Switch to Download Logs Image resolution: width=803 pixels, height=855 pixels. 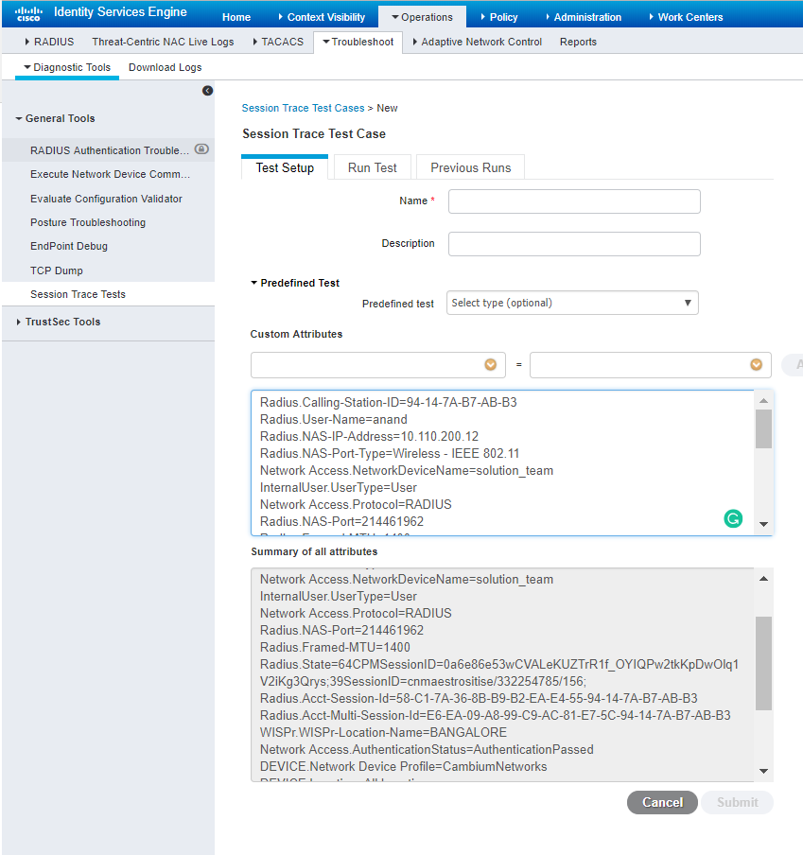click(166, 67)
